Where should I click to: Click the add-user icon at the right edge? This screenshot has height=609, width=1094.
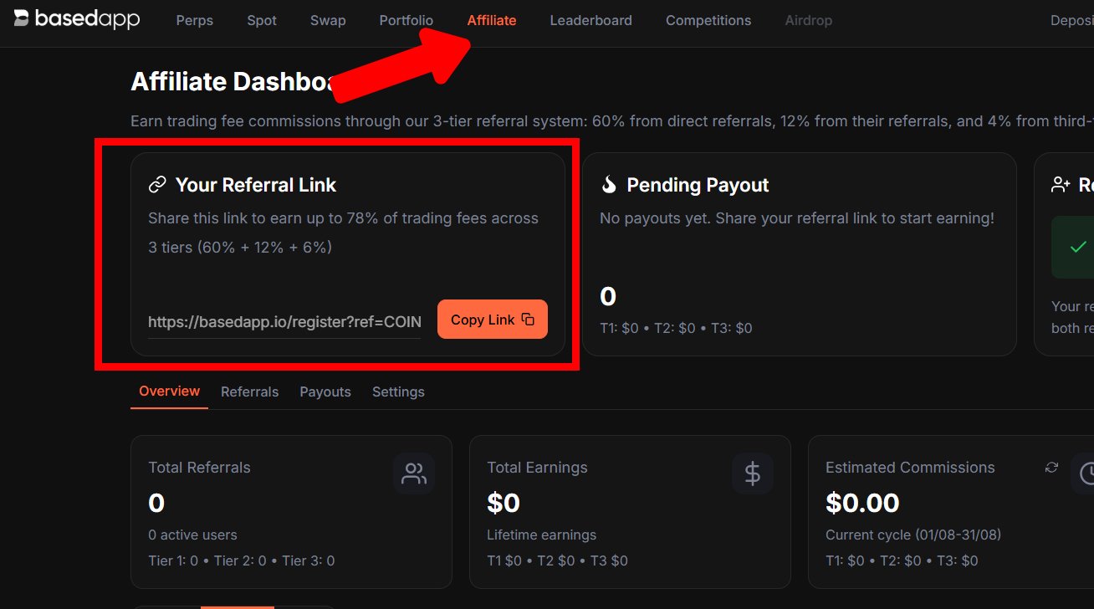tap(1061, 185)
